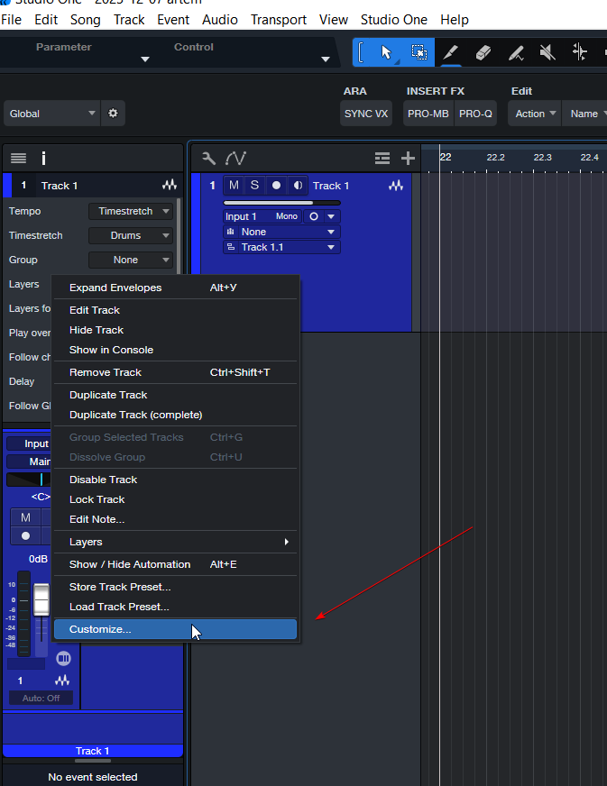Open the Transport menu
This screenshot has width=607, height=786.
279,20
